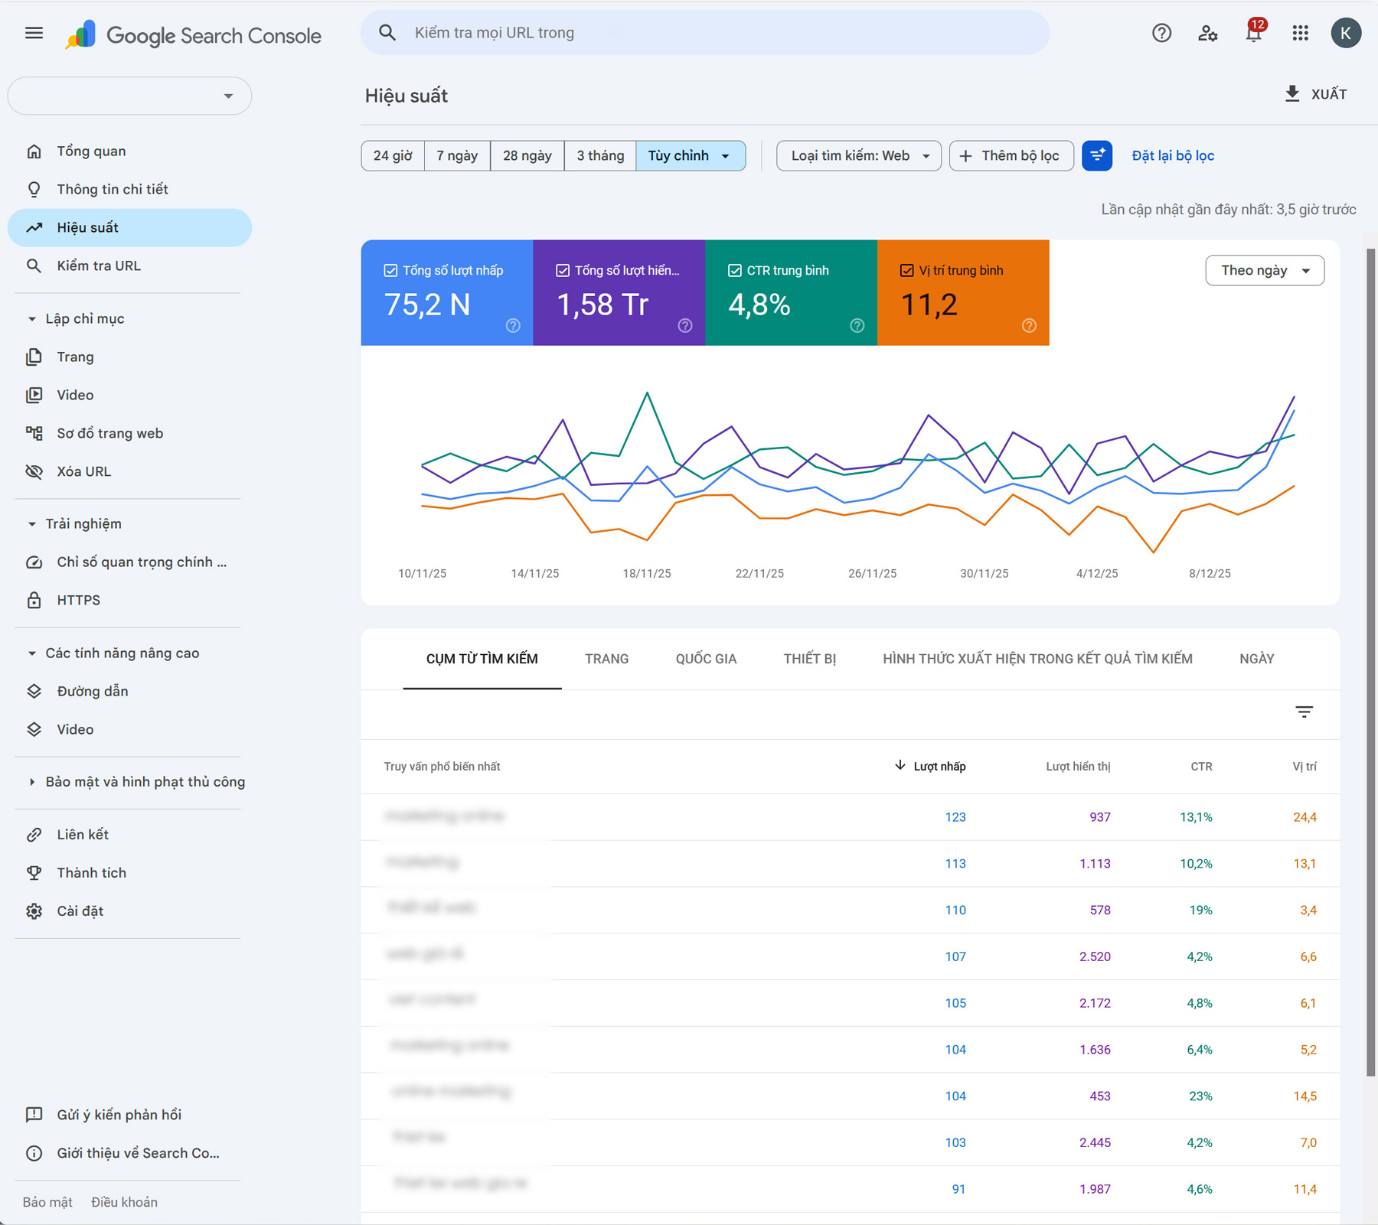Screen dimensions: 1378x1225
Task: Select 7 ngày date range
Action: point(457,156)
